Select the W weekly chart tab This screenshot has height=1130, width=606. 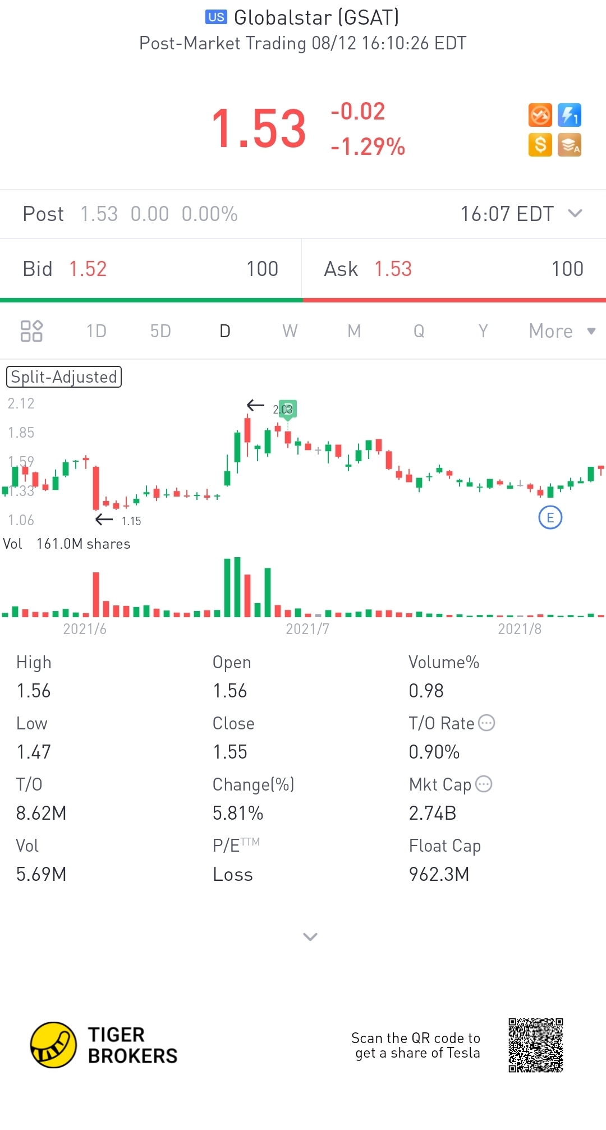290,331
